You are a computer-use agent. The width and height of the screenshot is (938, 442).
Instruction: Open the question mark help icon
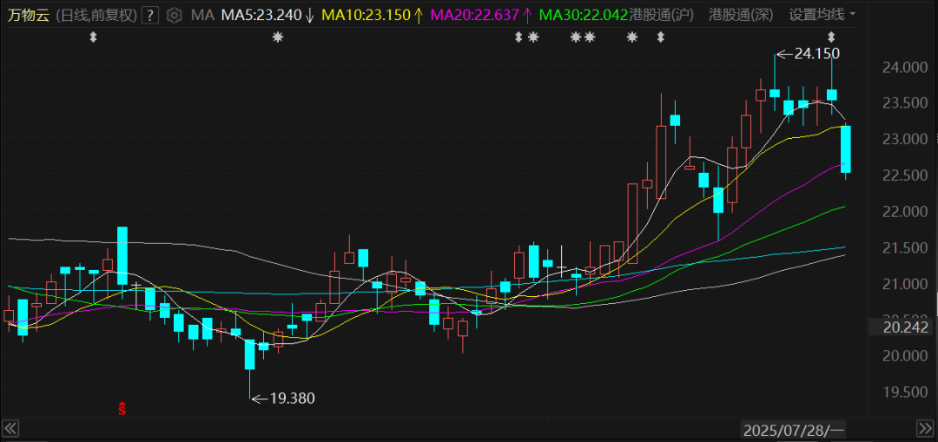[150, 15]
